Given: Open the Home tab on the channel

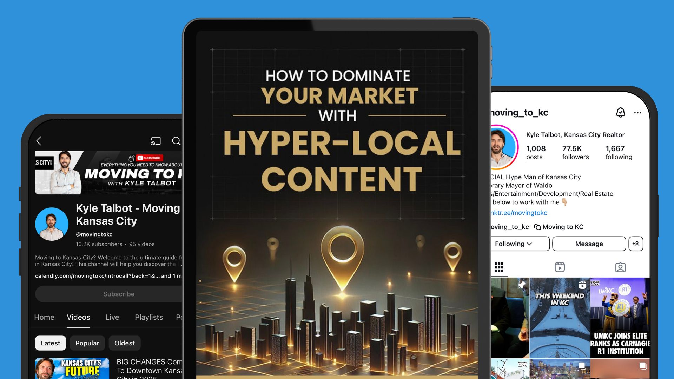Looking at the screenshot, I should pyautogui.click(x=44, y=317).
